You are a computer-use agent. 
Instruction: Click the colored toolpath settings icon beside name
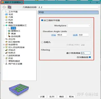[x=9, y=7]
